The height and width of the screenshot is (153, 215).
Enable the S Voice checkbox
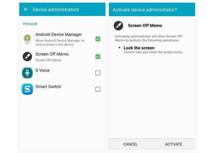pyautogui.click(x=98, y=73)
